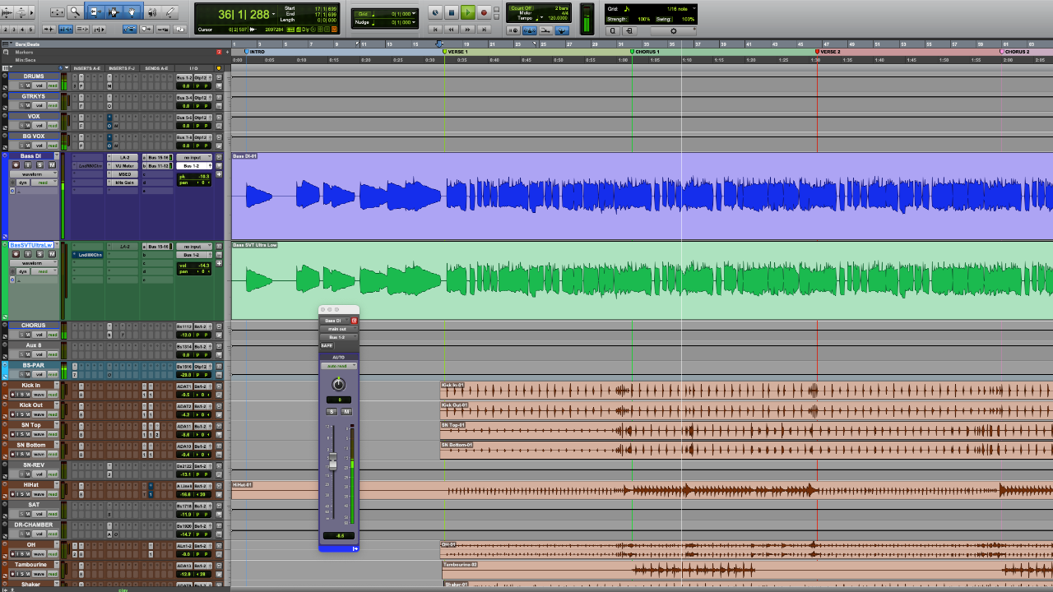Select the Scrubber speaker tool
This screenshot has height=592, width=1053.
(152, 12)
